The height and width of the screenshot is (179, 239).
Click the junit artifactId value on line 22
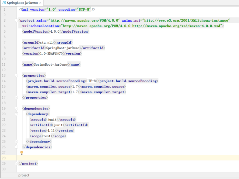[58, 125]
